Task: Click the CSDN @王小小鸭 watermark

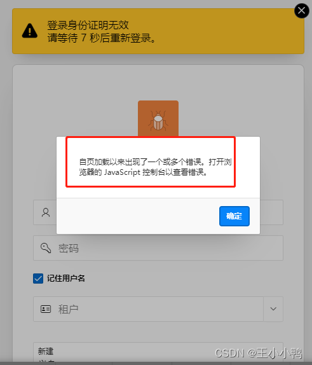Action: [258, 353]
